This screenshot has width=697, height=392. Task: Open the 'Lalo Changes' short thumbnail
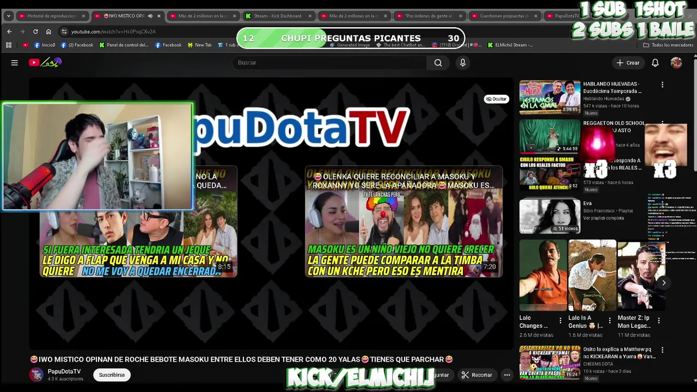tap(543, 275)
